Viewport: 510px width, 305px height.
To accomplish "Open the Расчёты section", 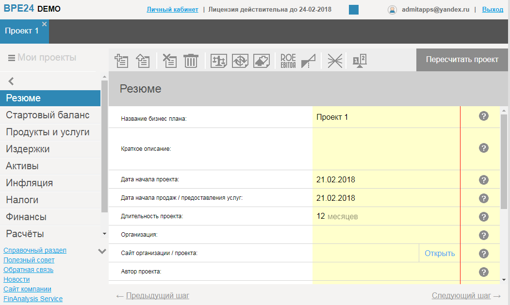I will tap(50, 234).
